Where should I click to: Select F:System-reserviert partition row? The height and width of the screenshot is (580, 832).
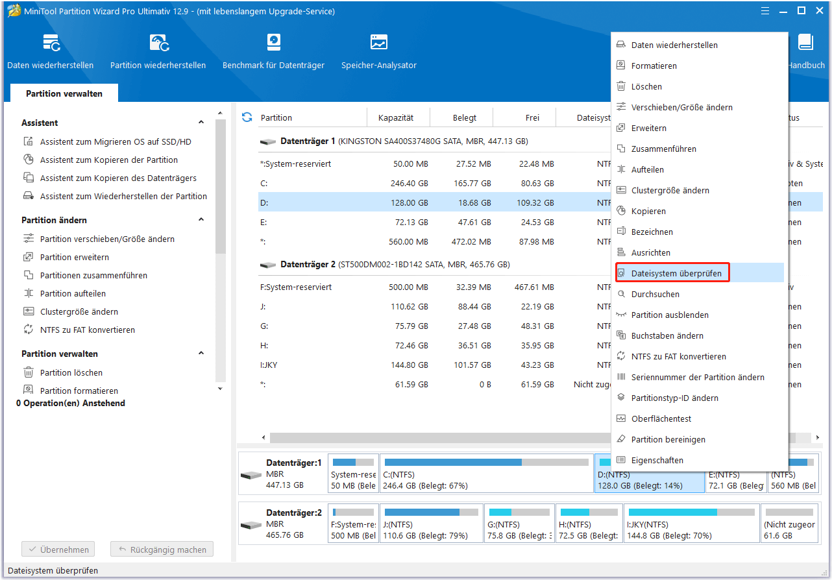tap(435, 287)
